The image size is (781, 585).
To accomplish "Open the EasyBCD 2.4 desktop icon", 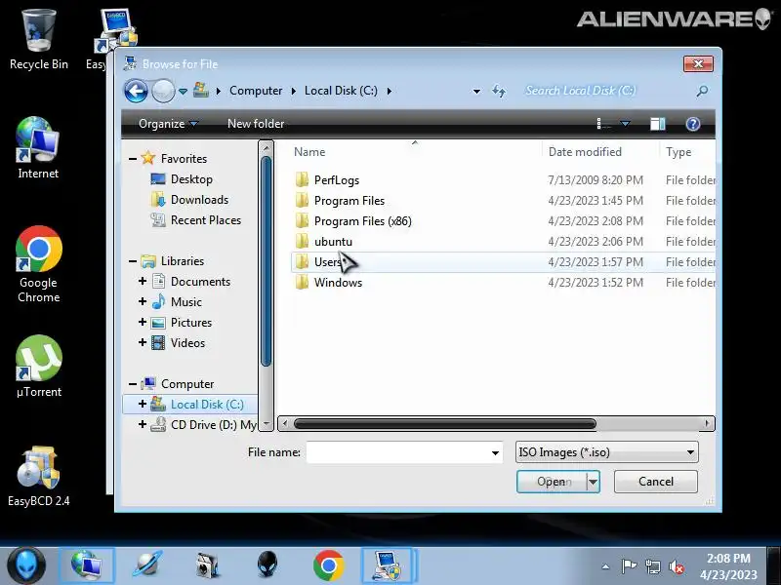I will [38, 477].
